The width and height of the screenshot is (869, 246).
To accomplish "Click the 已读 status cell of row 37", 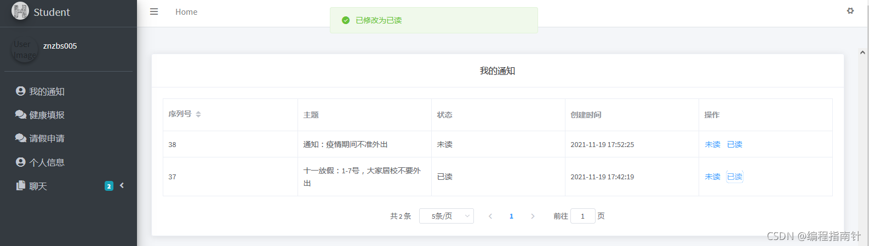I will (498, 177).
